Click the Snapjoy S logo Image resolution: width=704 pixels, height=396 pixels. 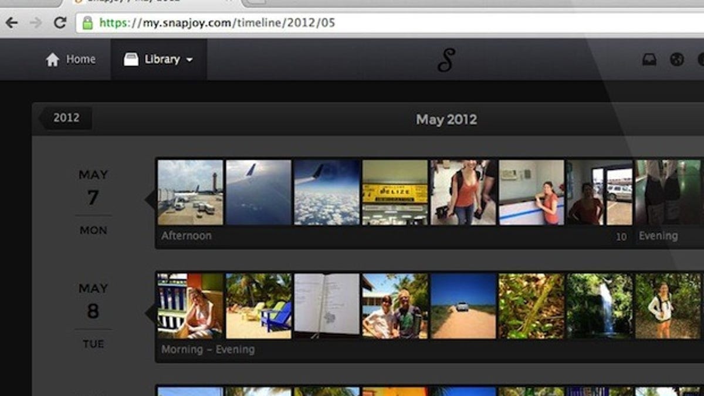click(x=446, y=60)
